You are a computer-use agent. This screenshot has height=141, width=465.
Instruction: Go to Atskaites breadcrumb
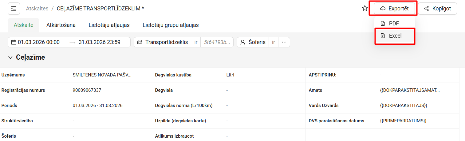[x=37, y=9]
